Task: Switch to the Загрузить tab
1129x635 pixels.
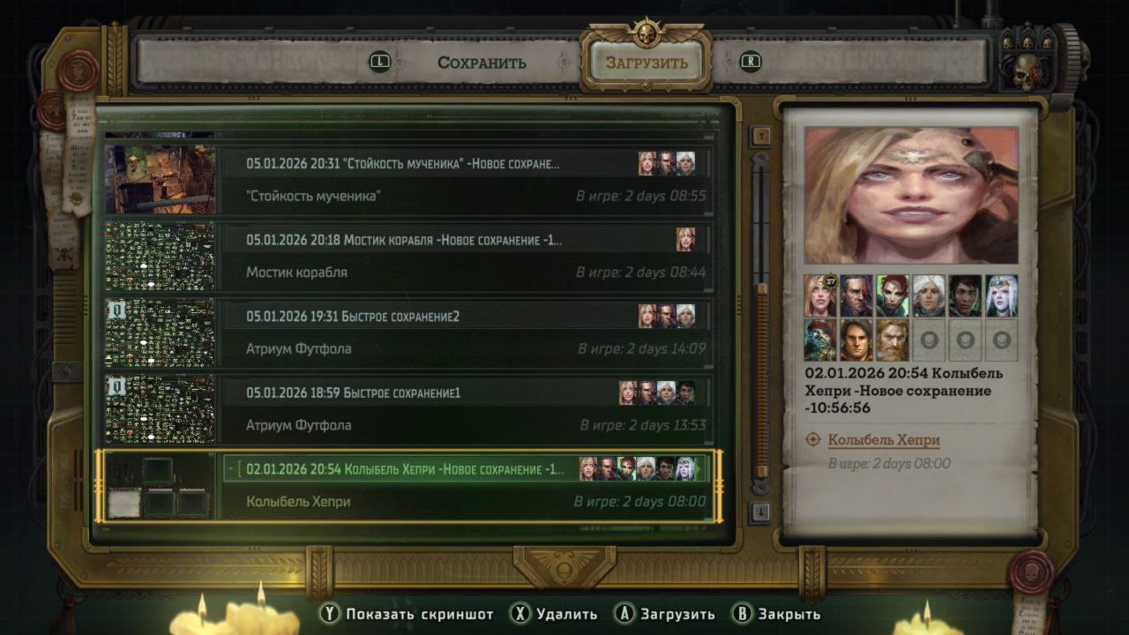Action: [647, 63]
